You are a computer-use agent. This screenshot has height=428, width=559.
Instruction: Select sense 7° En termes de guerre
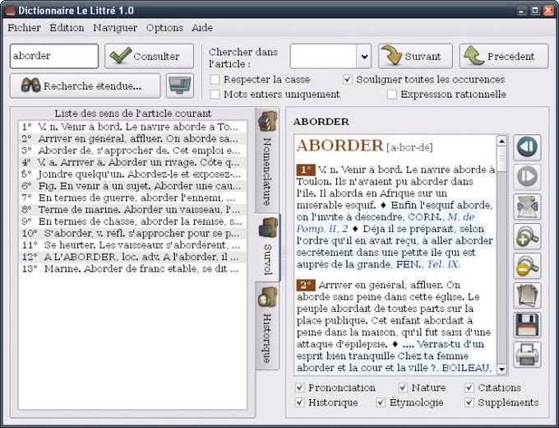[x=132, y=198]
